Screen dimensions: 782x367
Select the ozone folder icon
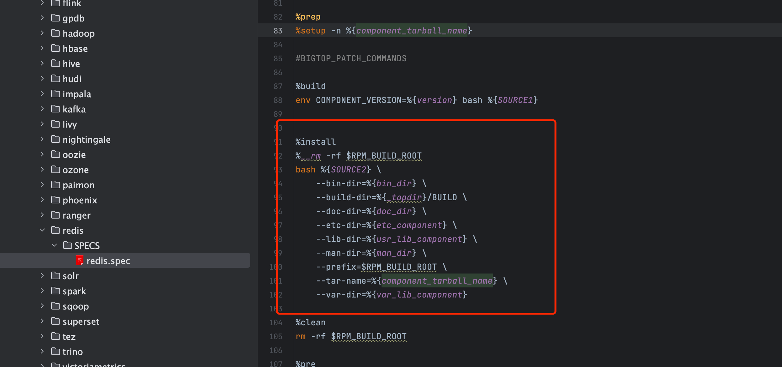click(56, 169)
